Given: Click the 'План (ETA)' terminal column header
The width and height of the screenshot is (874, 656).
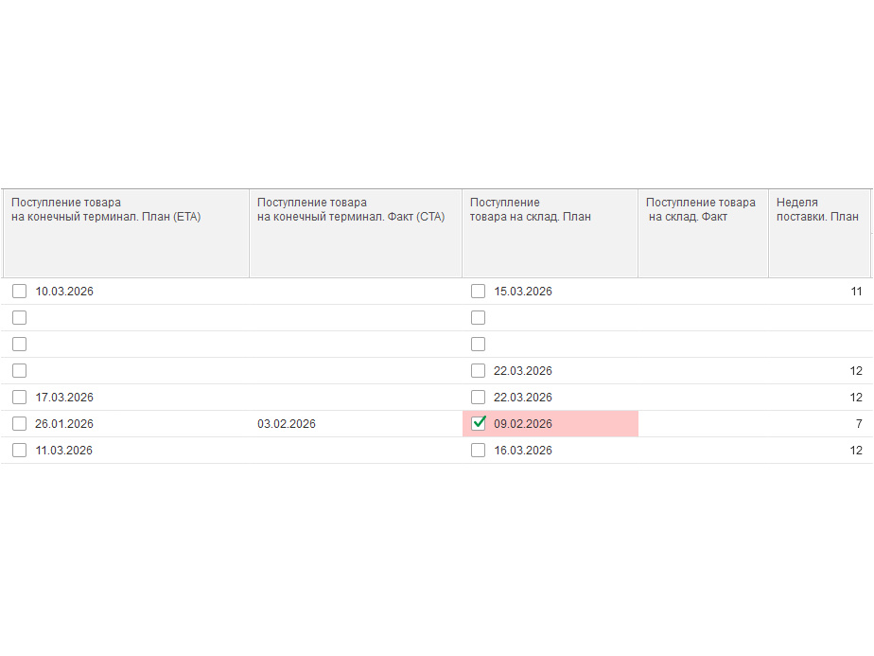Looking at the screenshot, I should click(126, 233).
